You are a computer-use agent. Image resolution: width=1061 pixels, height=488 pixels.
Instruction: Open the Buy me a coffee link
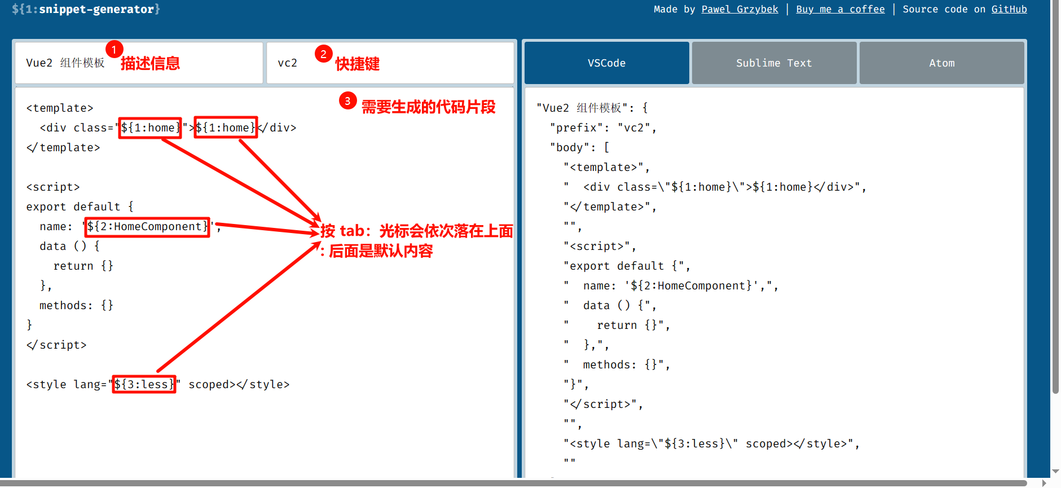(x=840, y=9)
